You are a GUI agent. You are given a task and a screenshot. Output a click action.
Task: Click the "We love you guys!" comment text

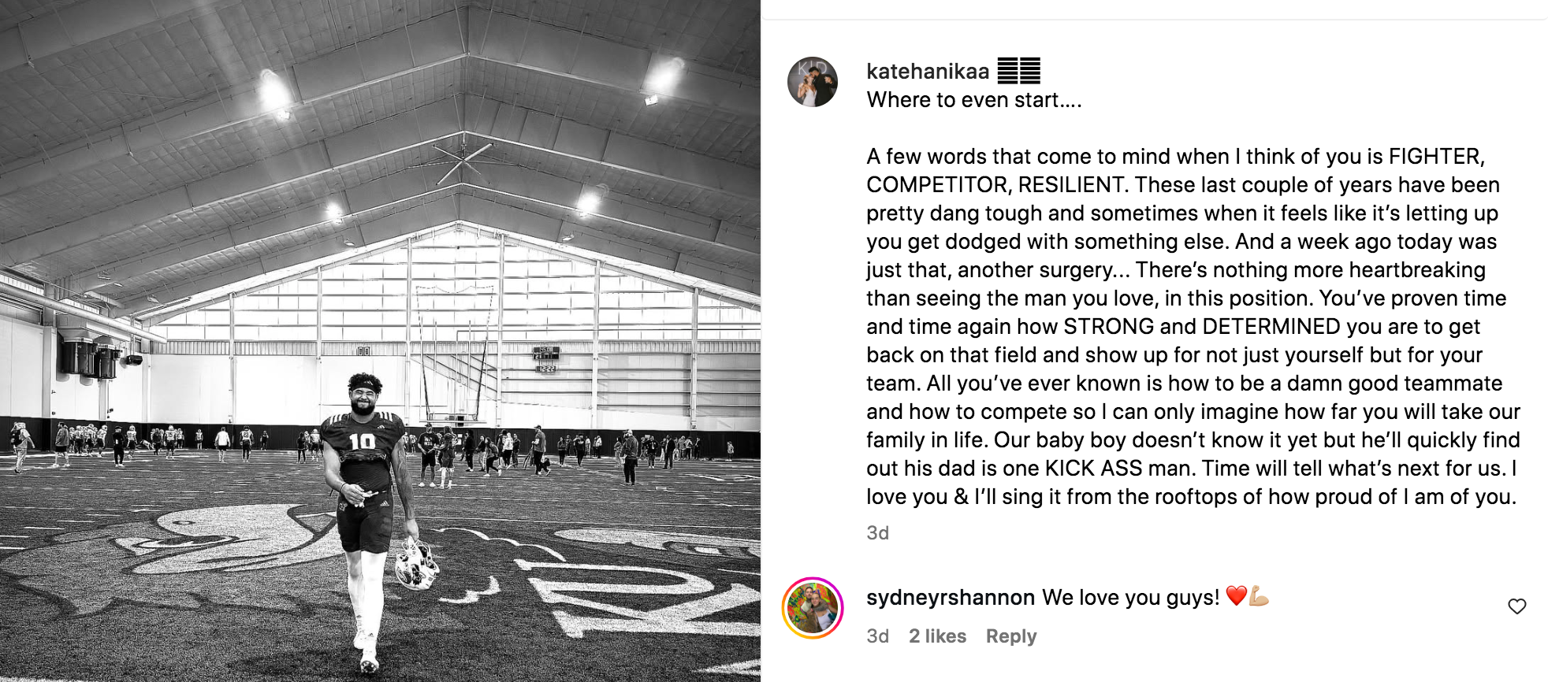pyautogui.click(x=1130, y=598)
